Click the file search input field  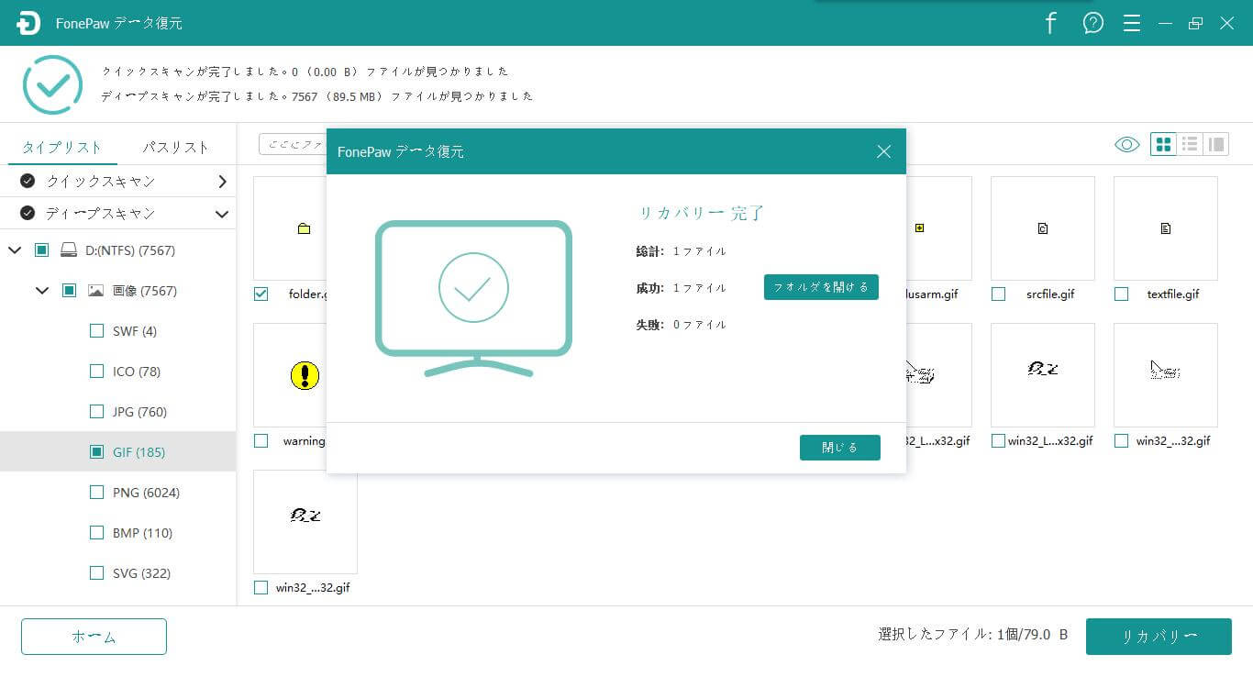pos(294,144)
